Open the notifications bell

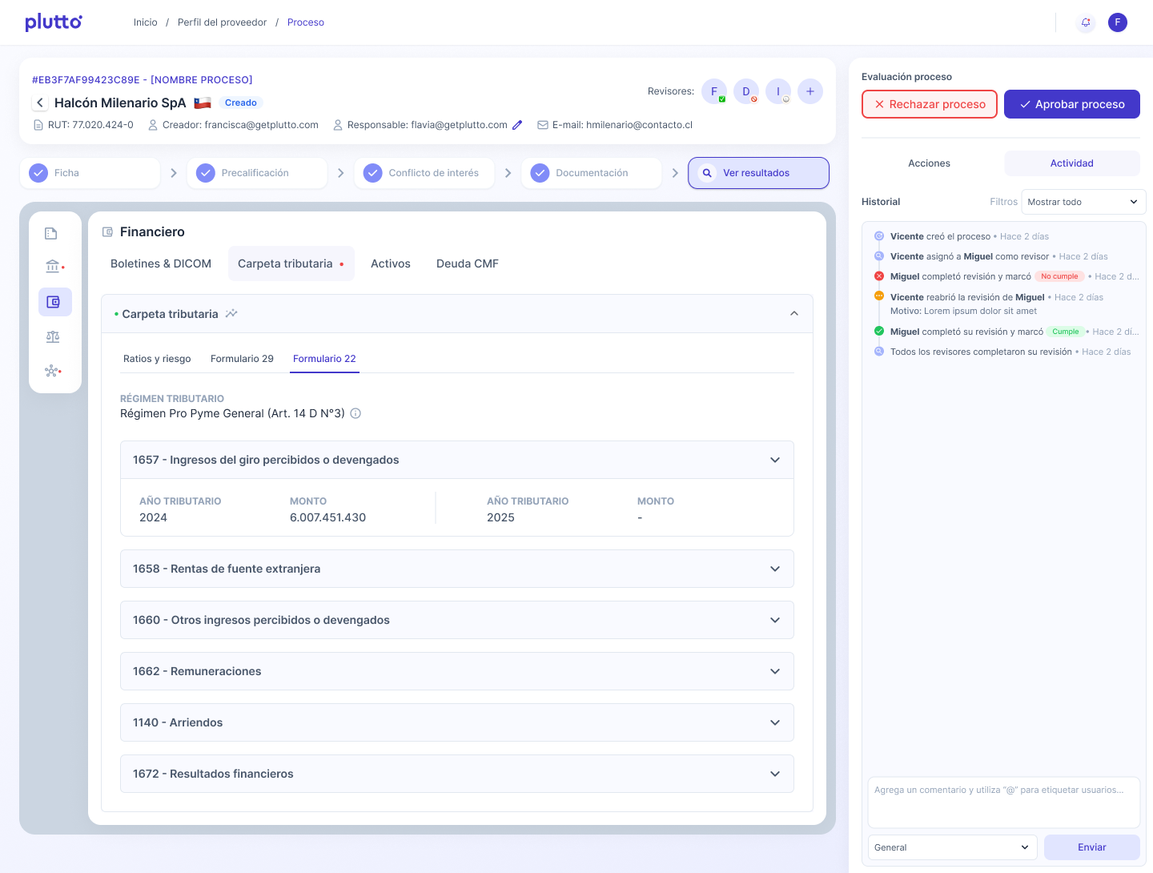click(1086, 22)
